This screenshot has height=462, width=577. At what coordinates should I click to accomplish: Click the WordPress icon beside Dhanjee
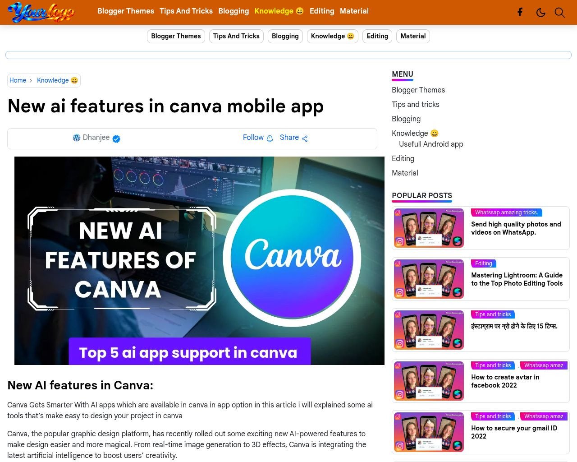coord(77,138)
